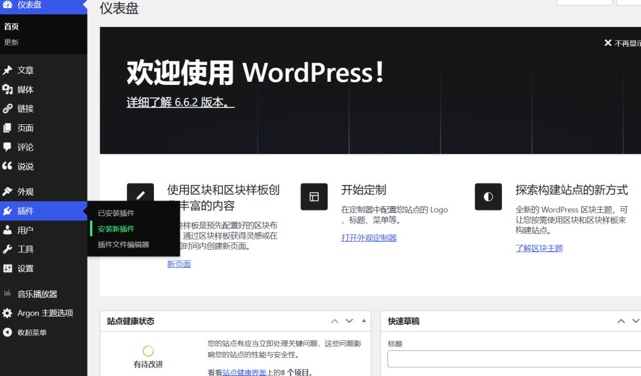Select 安装新插件 from the submenu
The height and width of the screenshot is (376, 641).
point(116,229)
